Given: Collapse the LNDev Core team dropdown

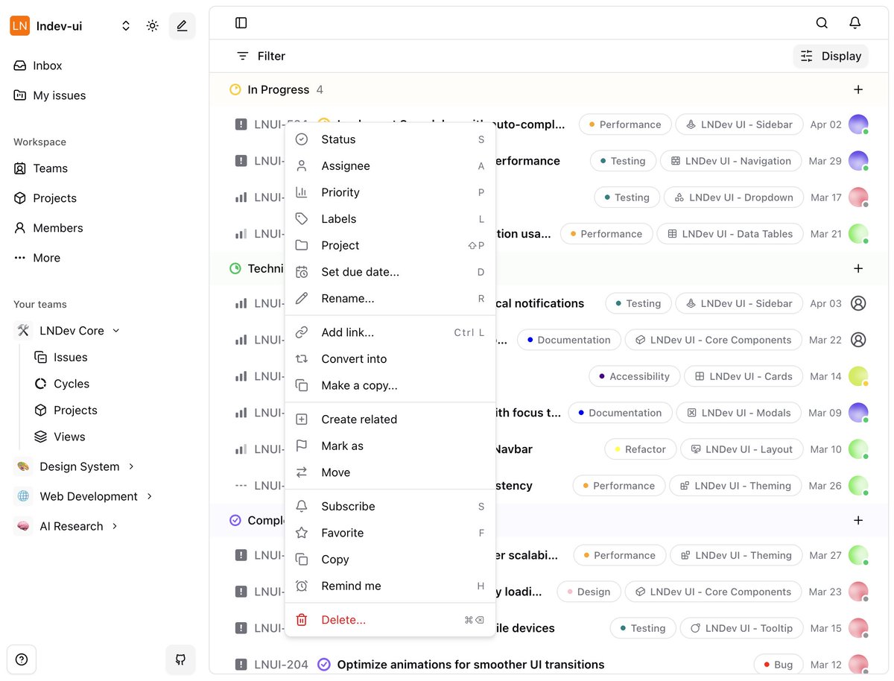Looking at the screenshot, I should [116, 329].
